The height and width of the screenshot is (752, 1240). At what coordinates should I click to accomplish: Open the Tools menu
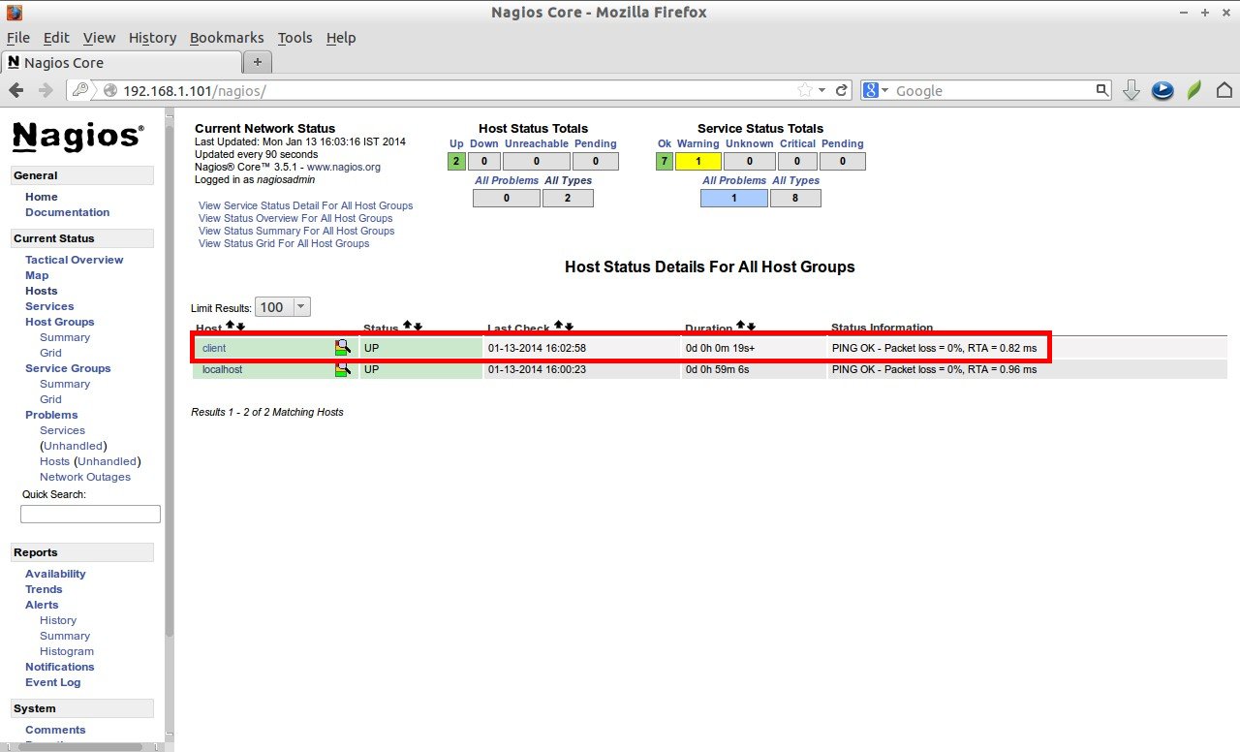294,38
